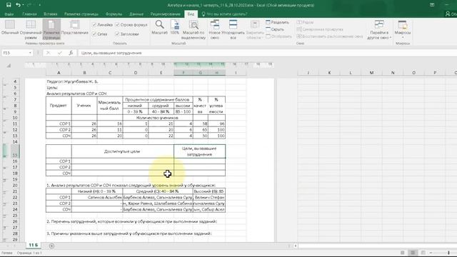Click the zoom out minus button
This screenshot has width=457, height=257.
pos(431,253)
